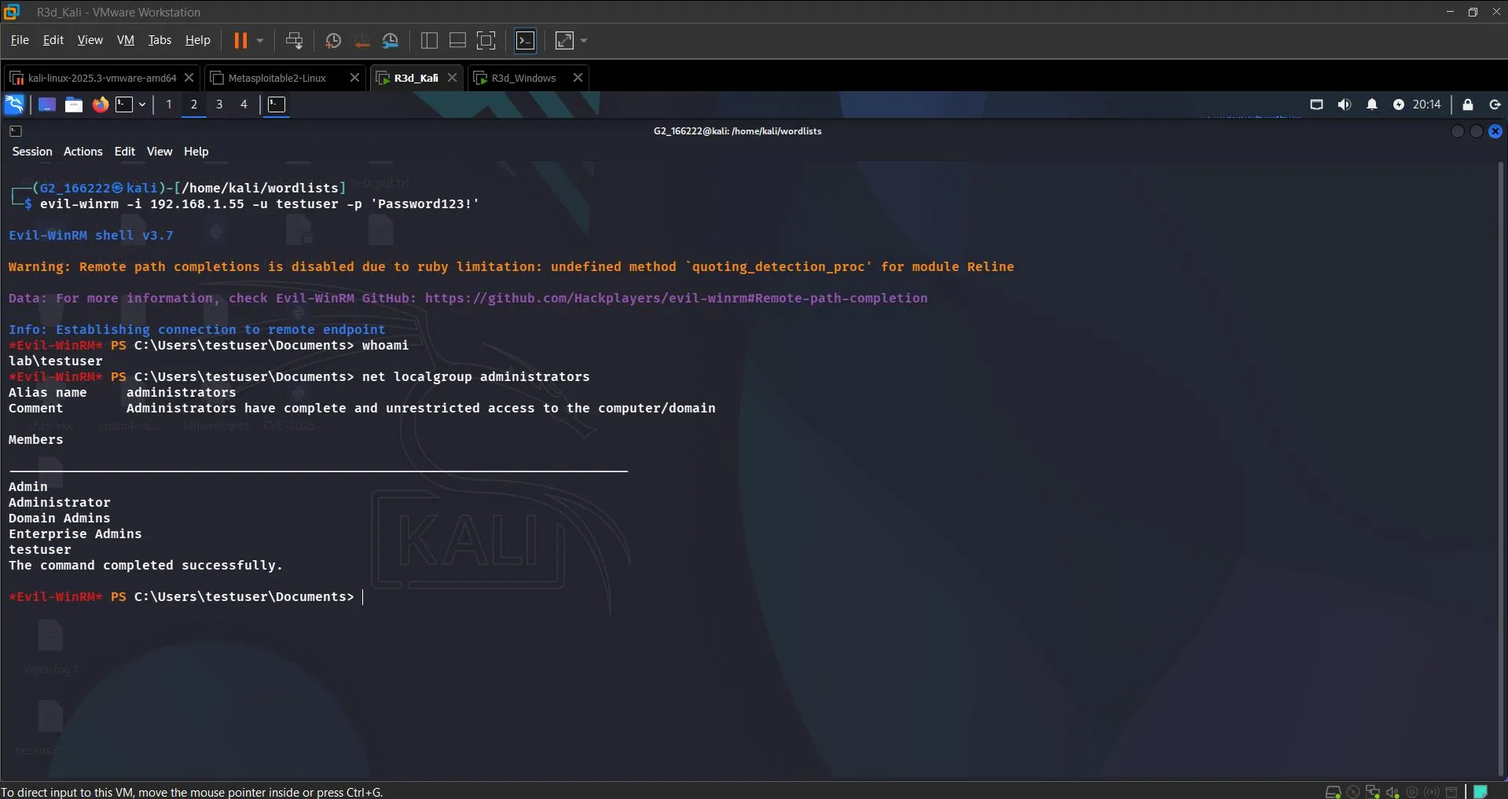This screenshot has width=1508, height=799.
Task: Revert VM to previous snapshot
Action: coord(361,40)
